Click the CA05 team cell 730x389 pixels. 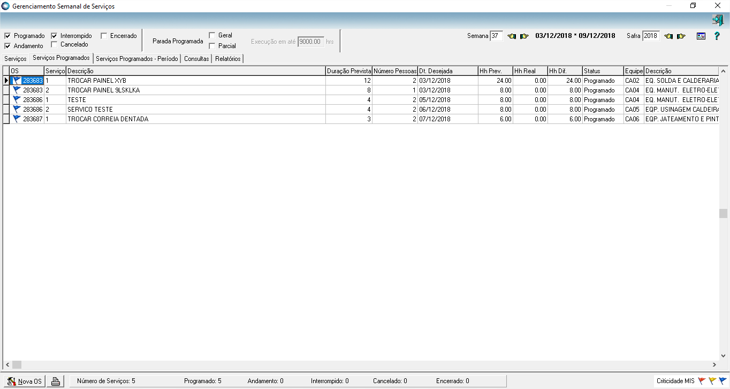click(x=634, y=110)
